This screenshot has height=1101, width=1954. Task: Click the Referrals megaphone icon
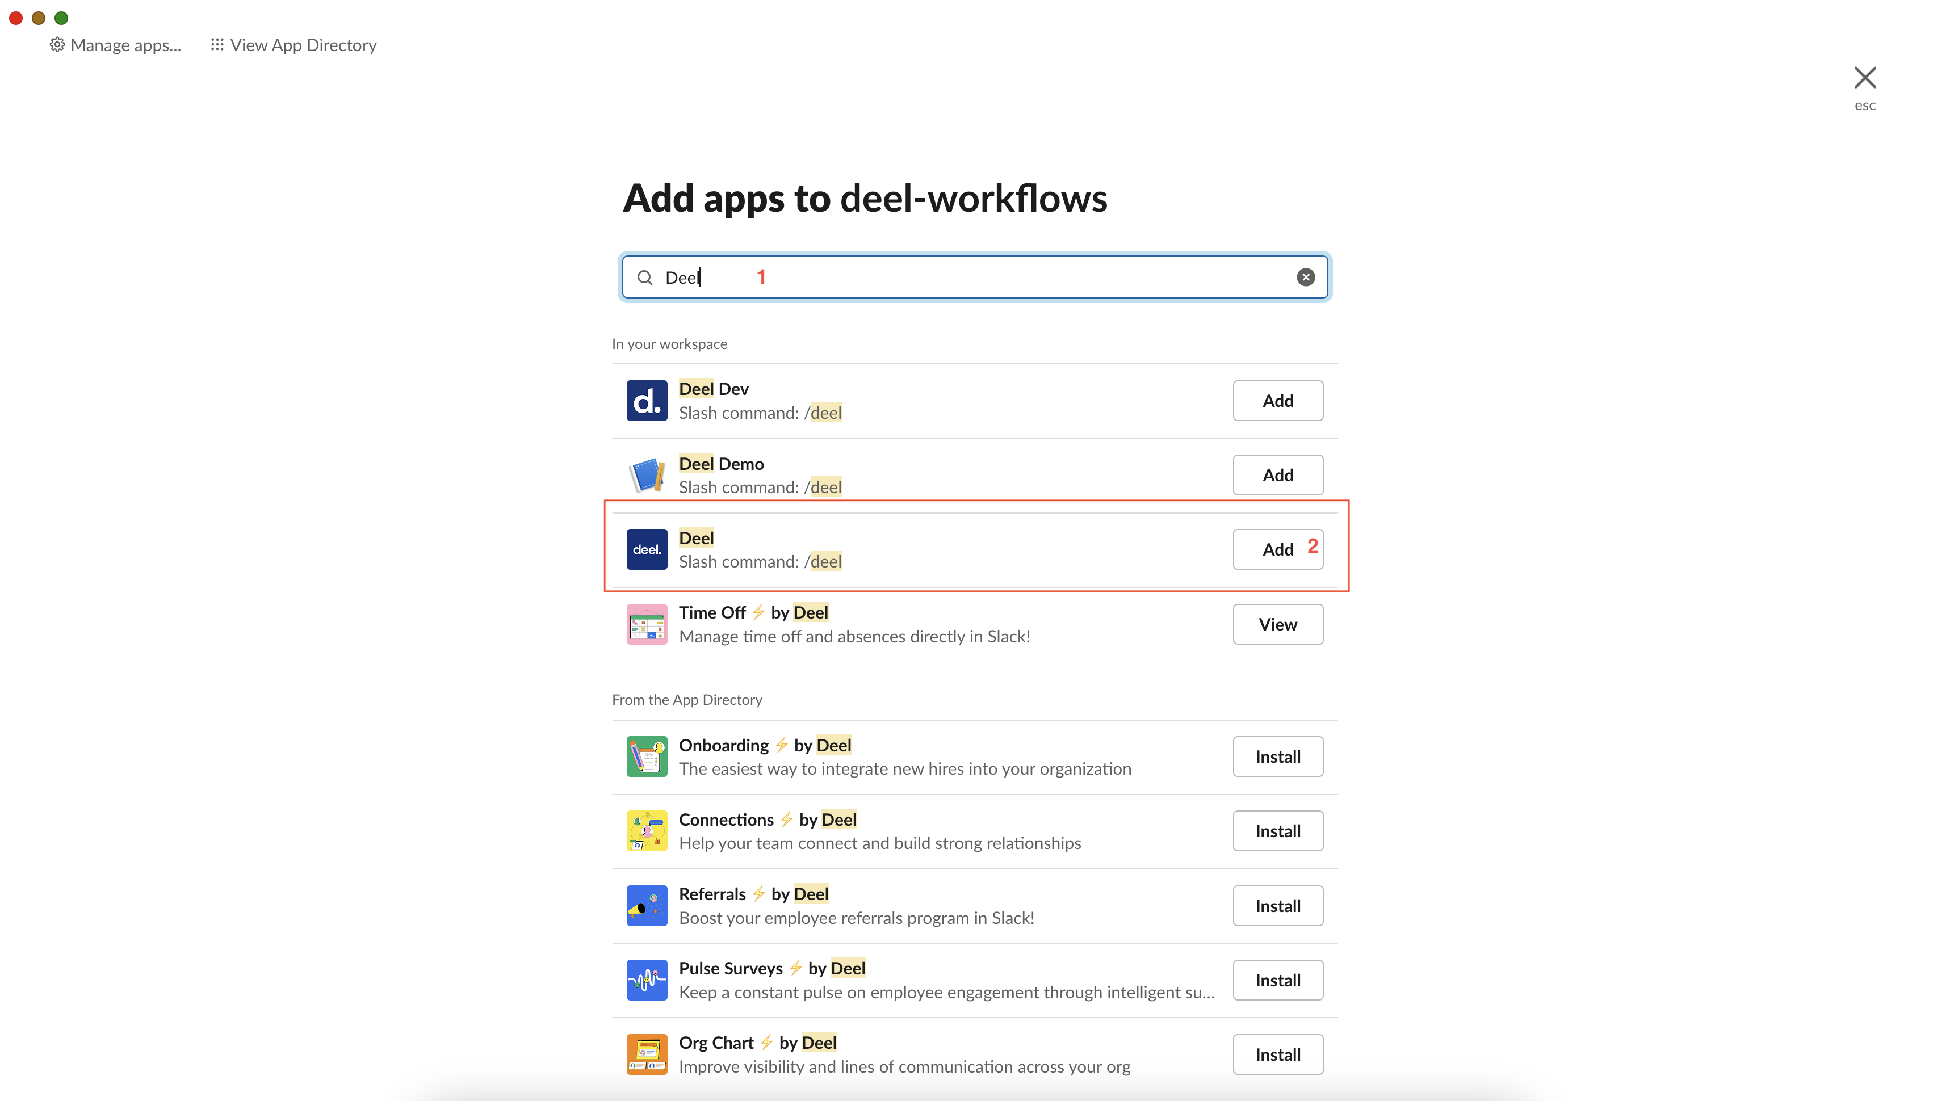pyautogui.click(x=646, y=905)
